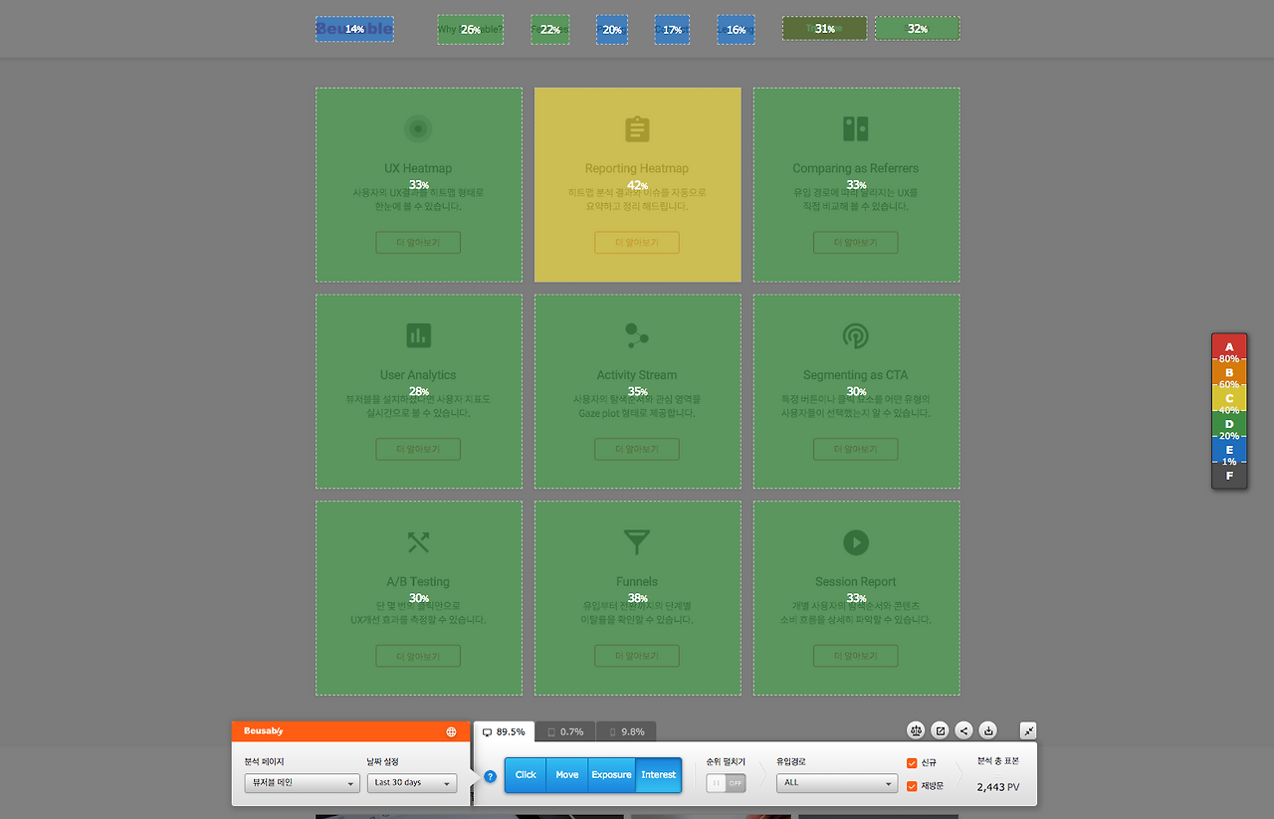Switch to the desktop 89.5% tab
Screen dimensions: 1274x819
pos(505,731)
